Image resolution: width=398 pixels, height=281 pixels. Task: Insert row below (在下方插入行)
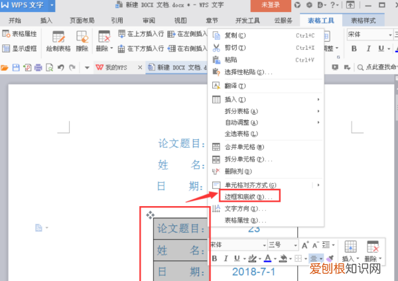point(141,48)
